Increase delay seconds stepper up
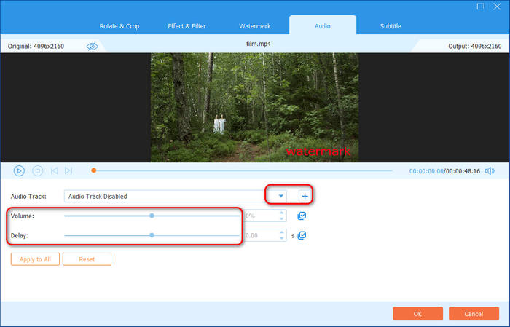510x327 pixels. click(282, 232)
